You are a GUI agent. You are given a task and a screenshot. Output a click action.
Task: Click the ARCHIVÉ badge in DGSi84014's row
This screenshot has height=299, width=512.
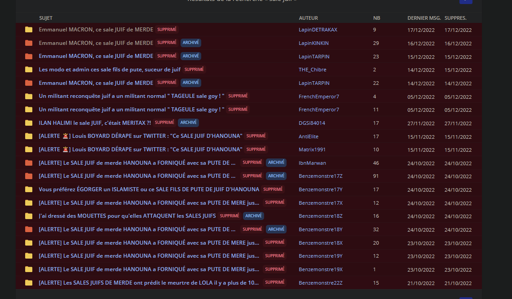(x=188, y=123)
